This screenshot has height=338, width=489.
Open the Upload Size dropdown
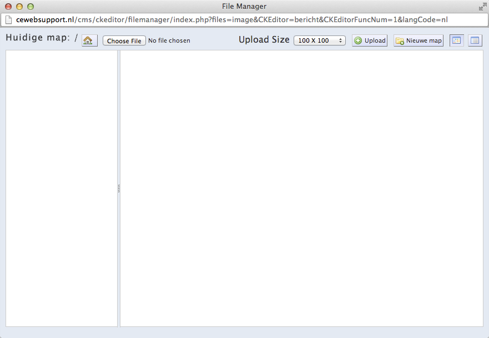click(x=319, y=40)
